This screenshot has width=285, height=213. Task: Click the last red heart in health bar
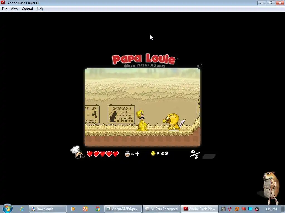click(115, 154)
